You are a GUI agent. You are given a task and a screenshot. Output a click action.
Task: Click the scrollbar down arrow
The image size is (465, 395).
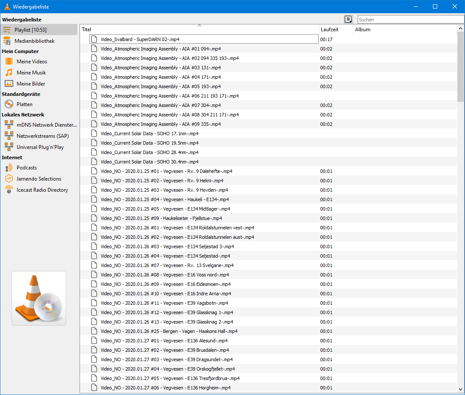point(460,389)
